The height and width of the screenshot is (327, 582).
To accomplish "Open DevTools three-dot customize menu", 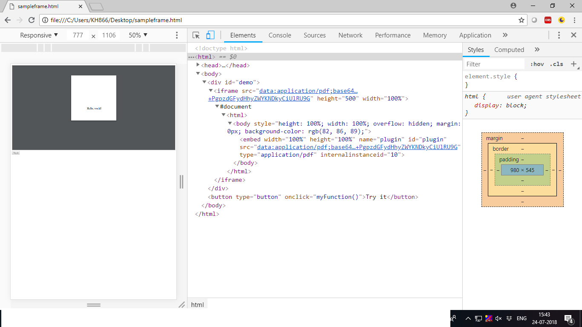I will tap(559, 35).
